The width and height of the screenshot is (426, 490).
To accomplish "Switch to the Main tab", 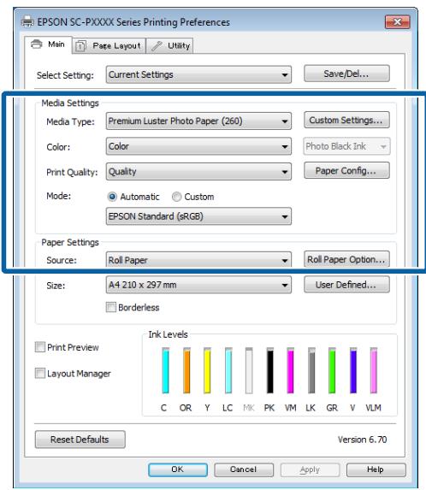I will click(x=49, y=44).
